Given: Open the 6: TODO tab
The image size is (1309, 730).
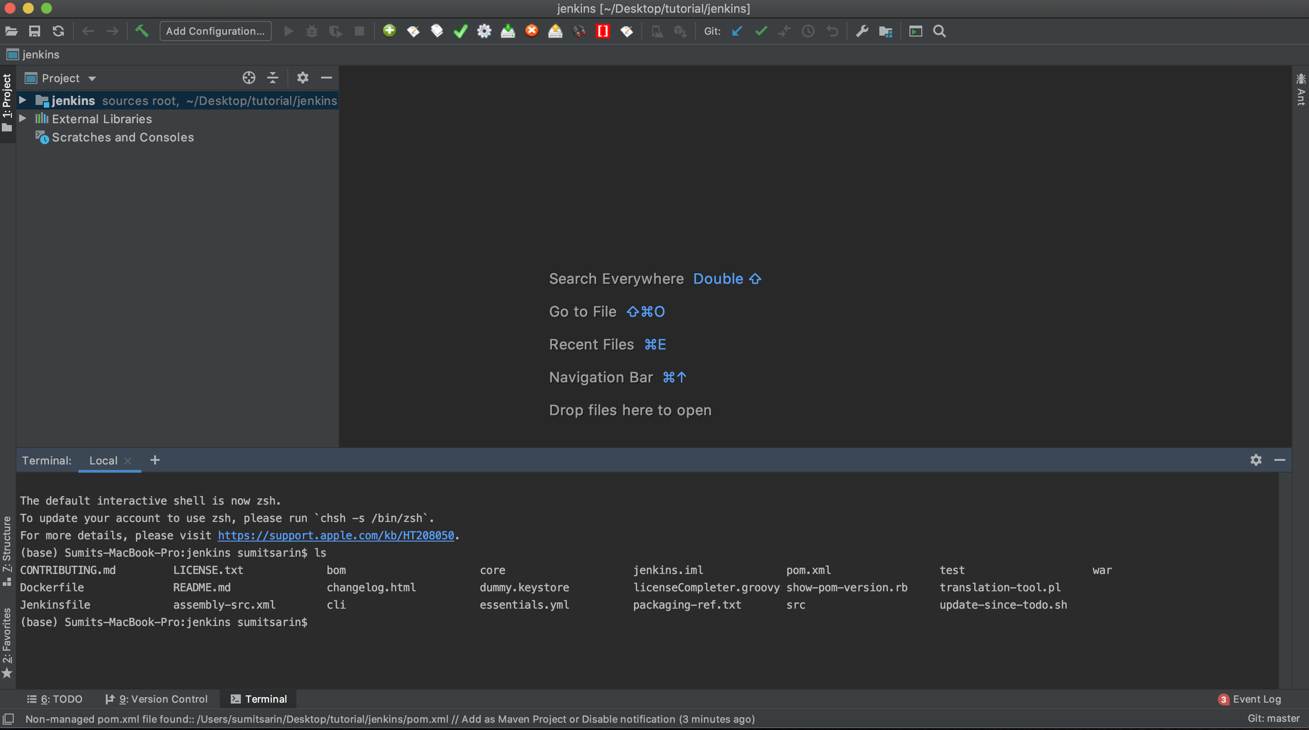Looking at the screenshot, I should (55, 699).
